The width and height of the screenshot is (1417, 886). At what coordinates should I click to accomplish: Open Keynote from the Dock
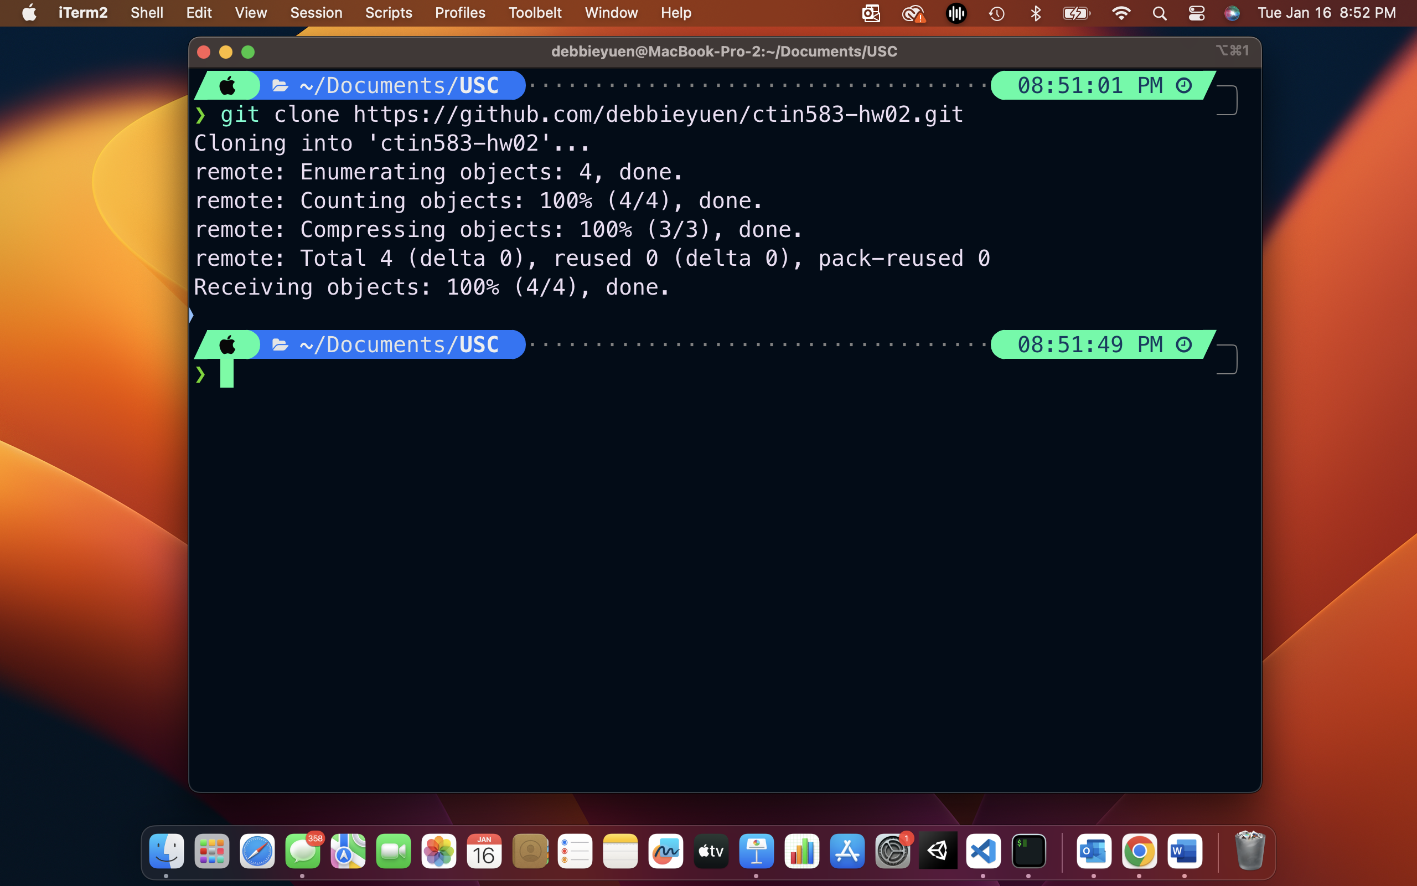point(757,851)
